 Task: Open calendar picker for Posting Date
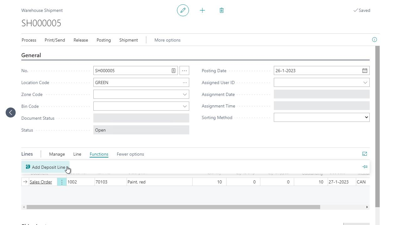tap(365, 71)
